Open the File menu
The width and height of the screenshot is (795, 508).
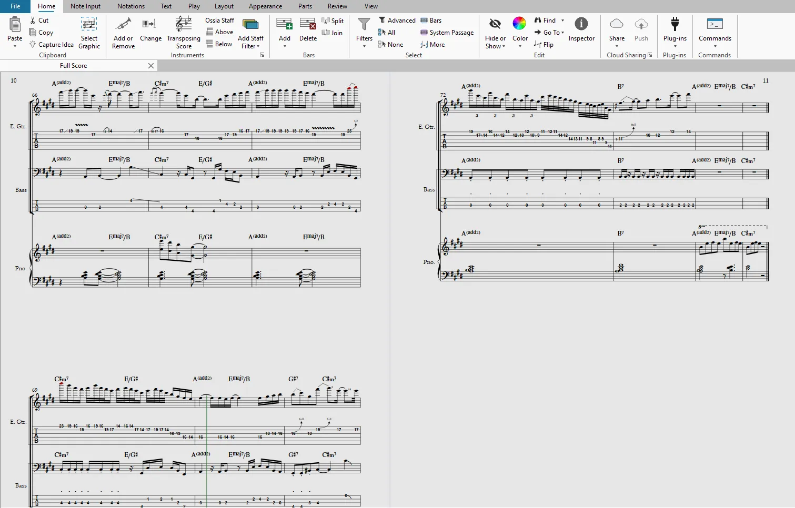point(15,6)
